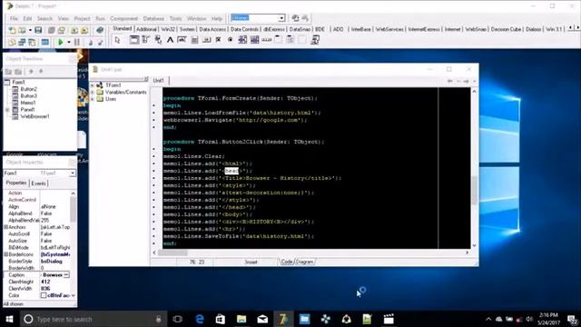This screenshot has width=581, height=327.
Task: Select the Frames palette component
Action: click(x=134, y=40)
